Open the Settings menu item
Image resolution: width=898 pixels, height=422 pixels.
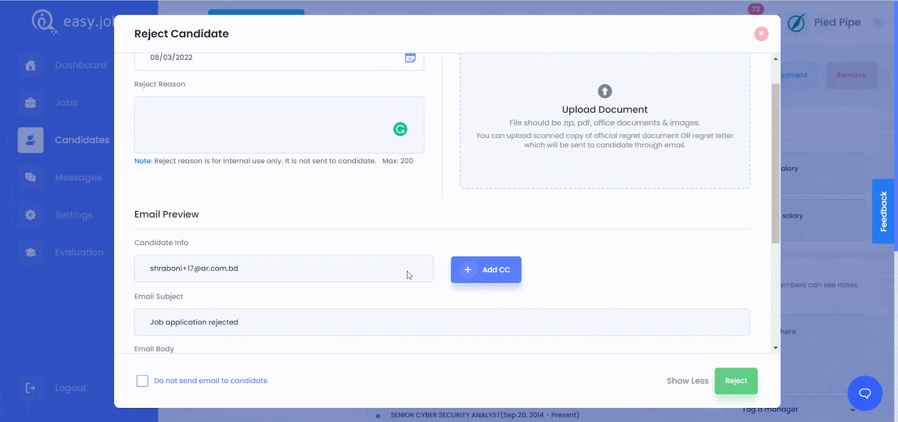(x=74, y=215)
